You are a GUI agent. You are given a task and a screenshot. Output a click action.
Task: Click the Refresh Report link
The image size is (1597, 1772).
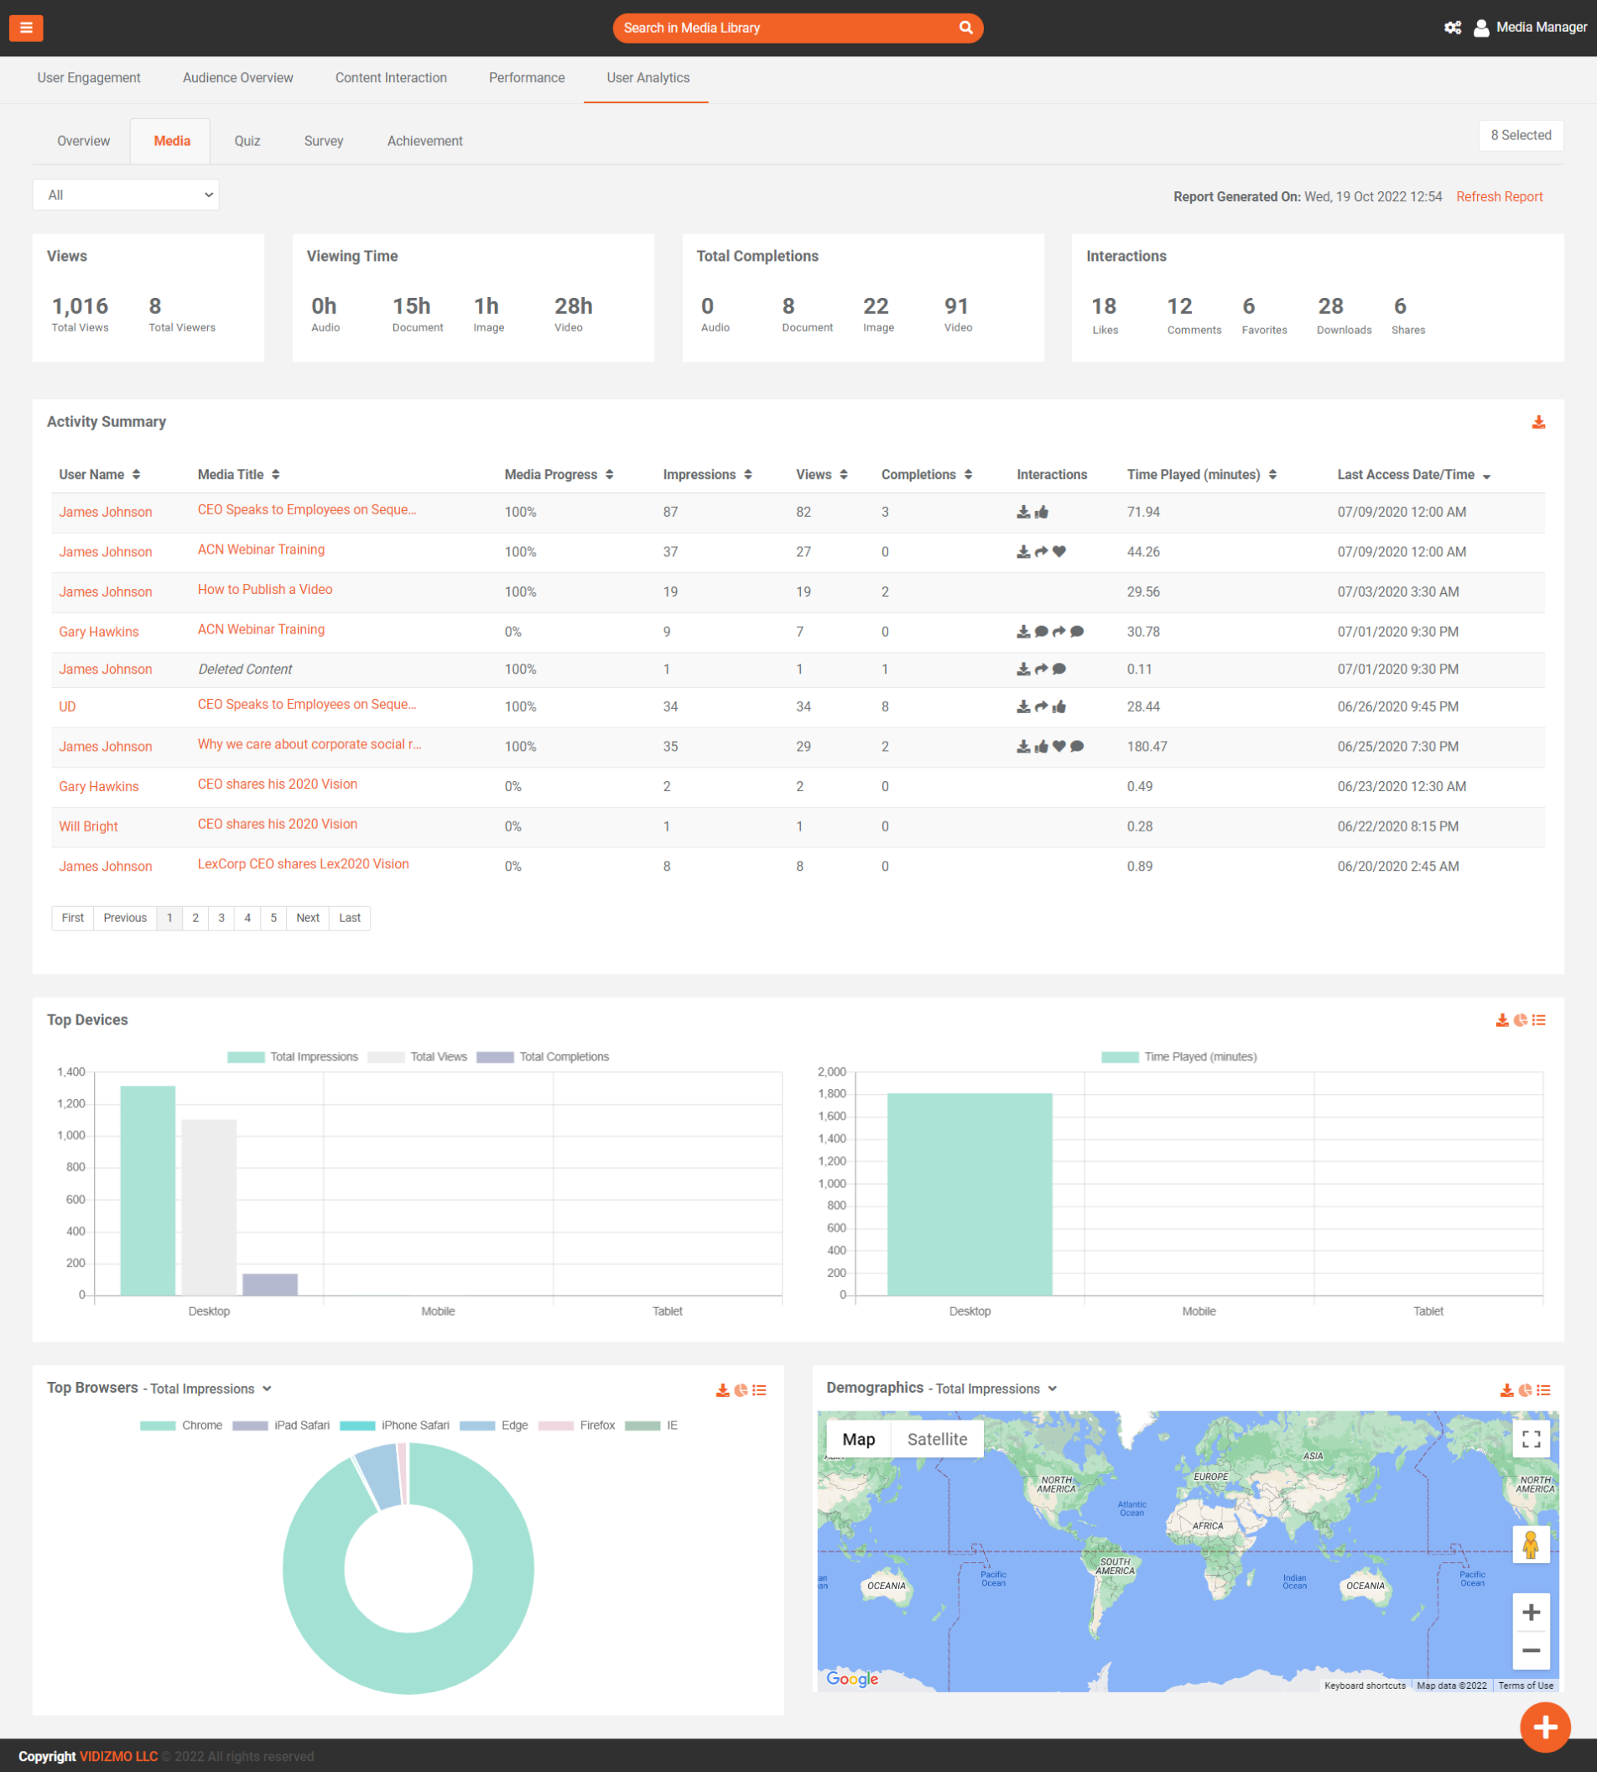tap(1499, 196)
